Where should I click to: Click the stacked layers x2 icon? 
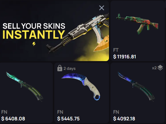coord(160,68)
